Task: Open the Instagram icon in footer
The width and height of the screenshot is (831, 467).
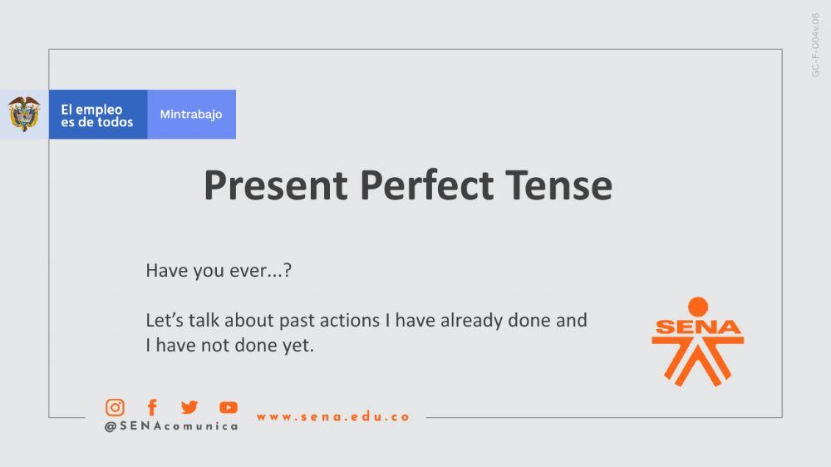Action: 115,407
